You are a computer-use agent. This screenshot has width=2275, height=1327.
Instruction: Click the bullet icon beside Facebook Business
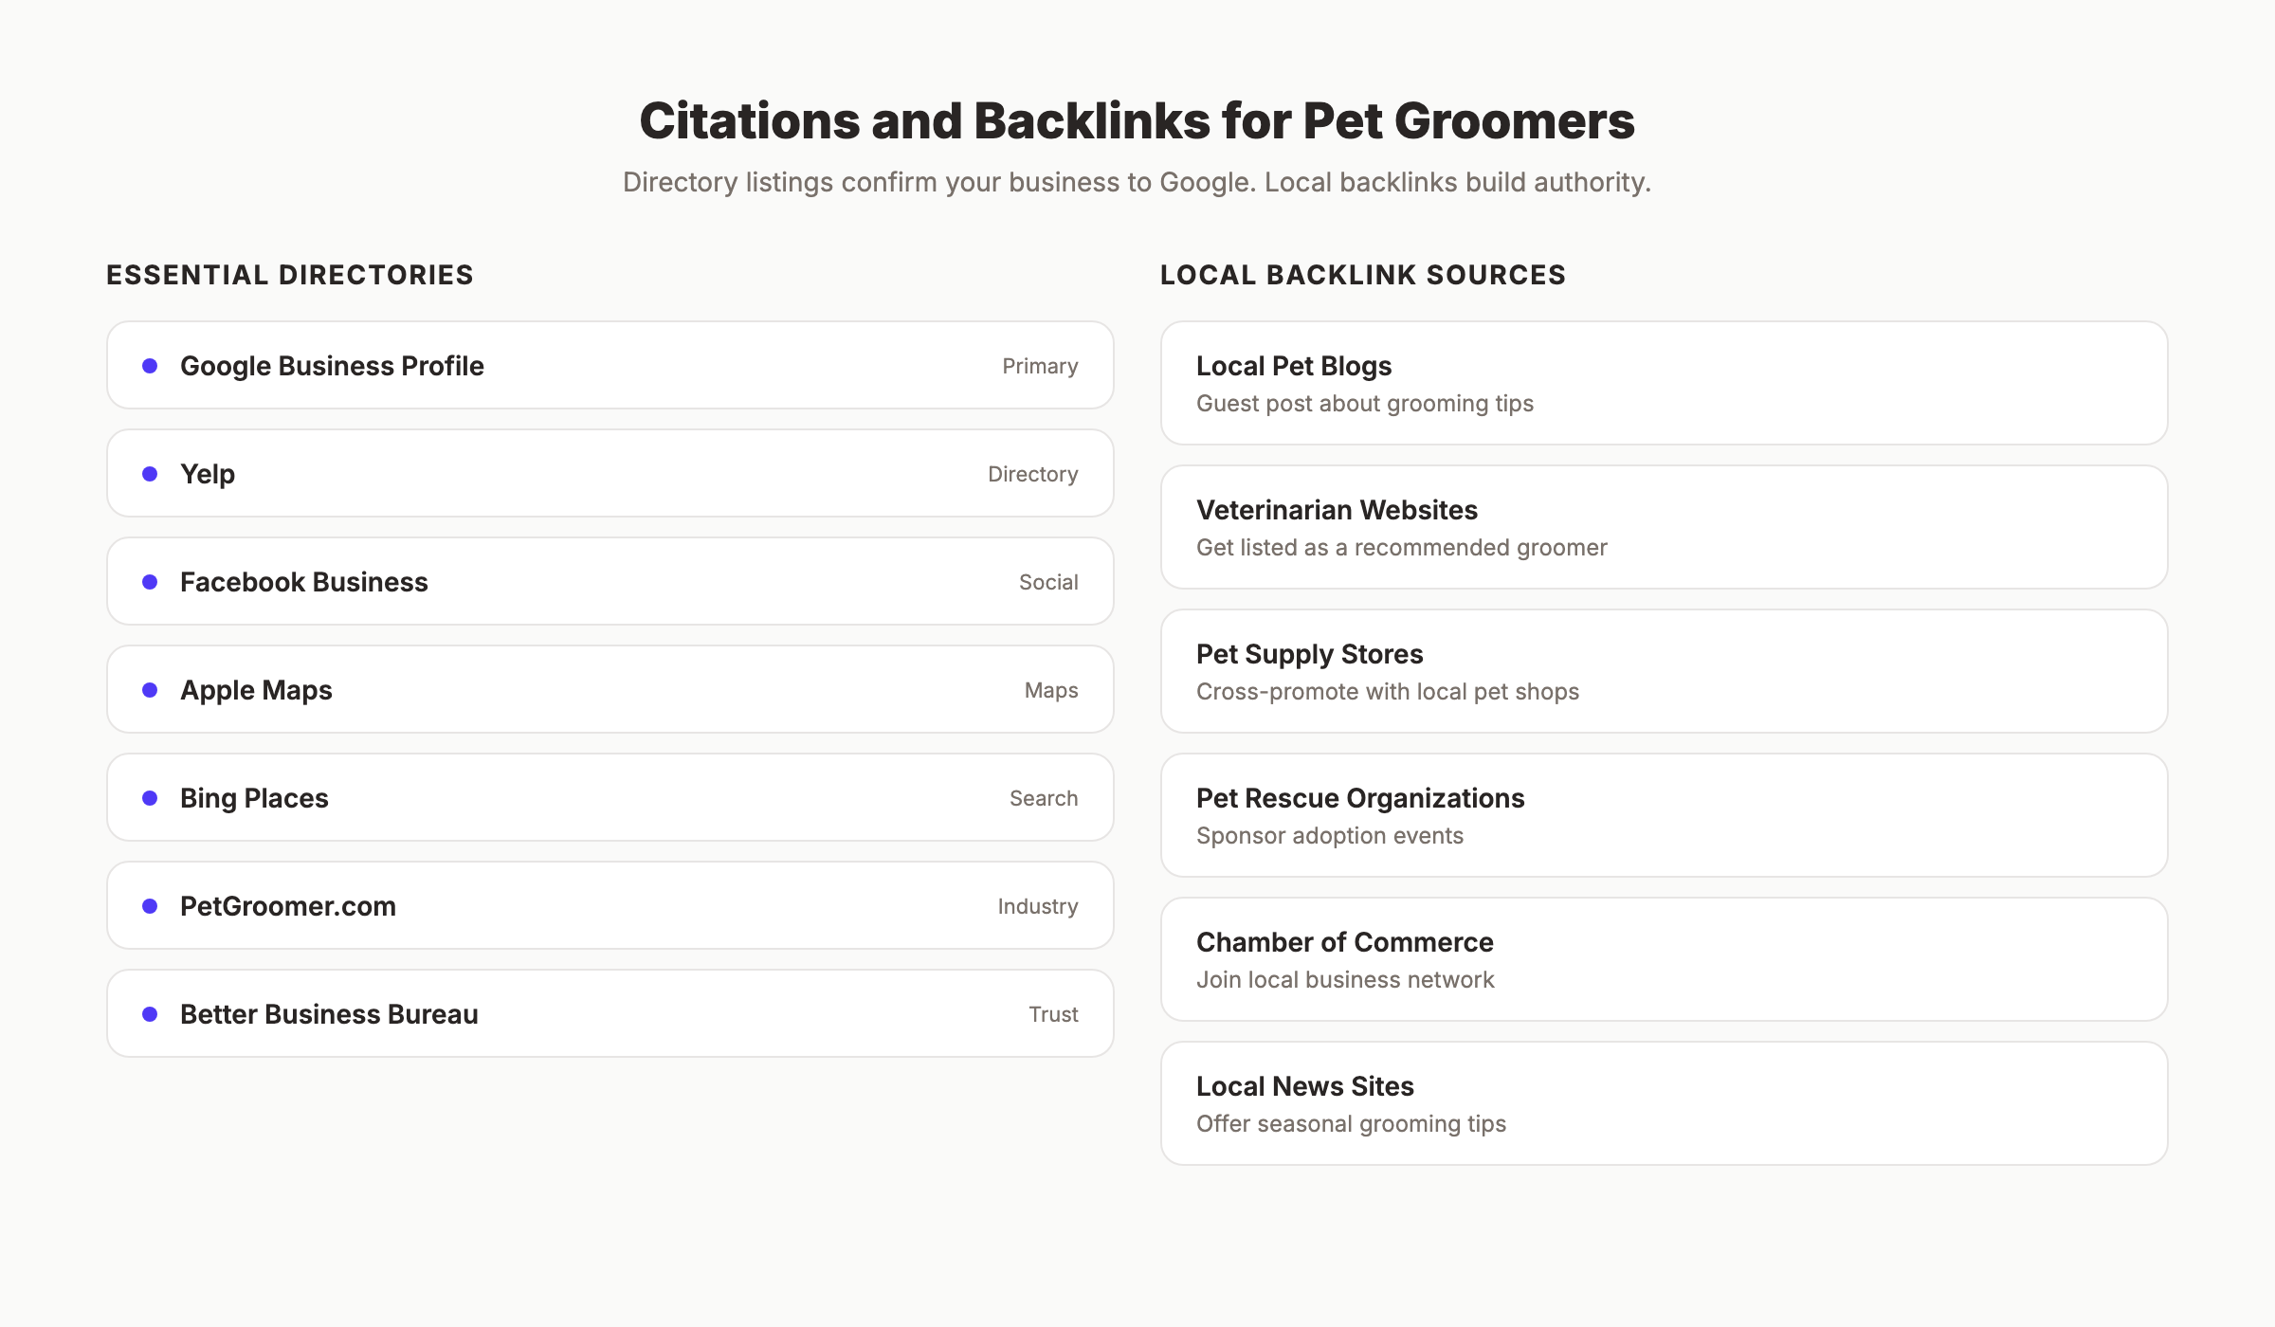tap(151, 581)
